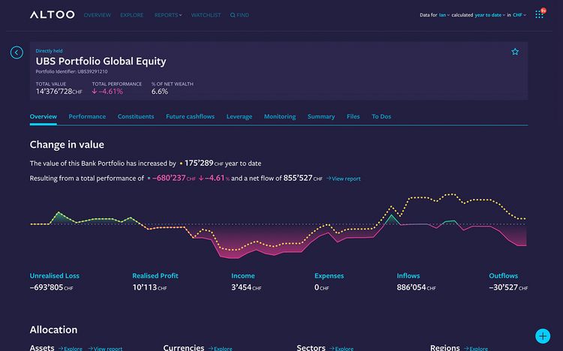
Task: Open the Future cashflows tab
Action: click(x=190, y=117)
